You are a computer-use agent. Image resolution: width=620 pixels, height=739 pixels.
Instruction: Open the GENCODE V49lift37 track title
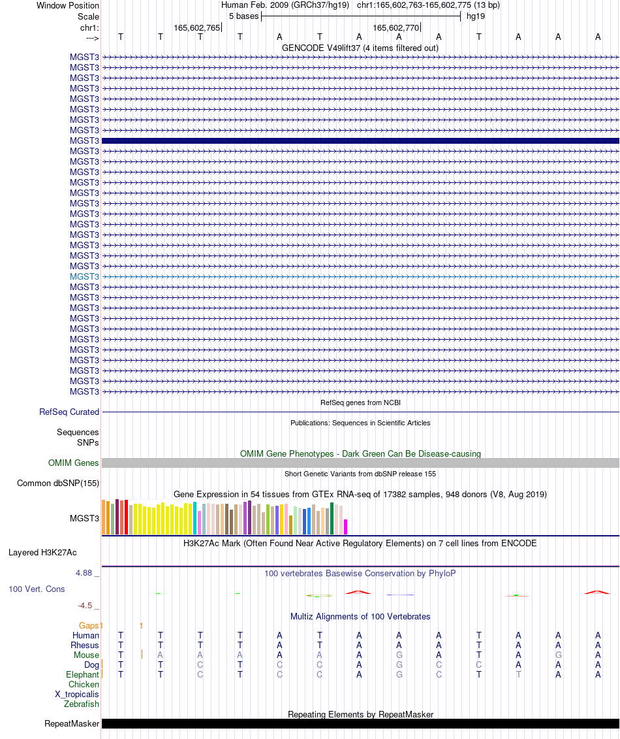pyautogui.click(x=360, y=48)
